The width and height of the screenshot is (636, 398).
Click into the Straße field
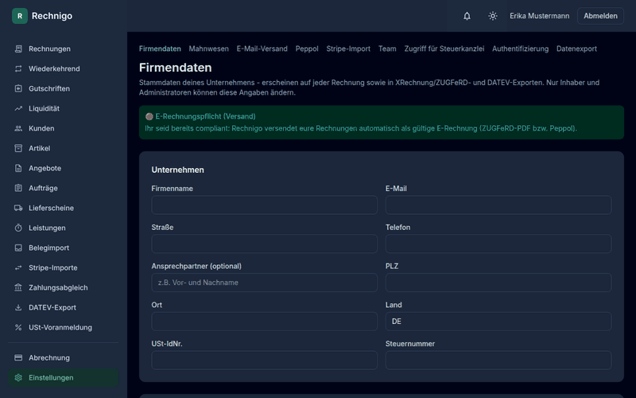click(x=265, y=244)
